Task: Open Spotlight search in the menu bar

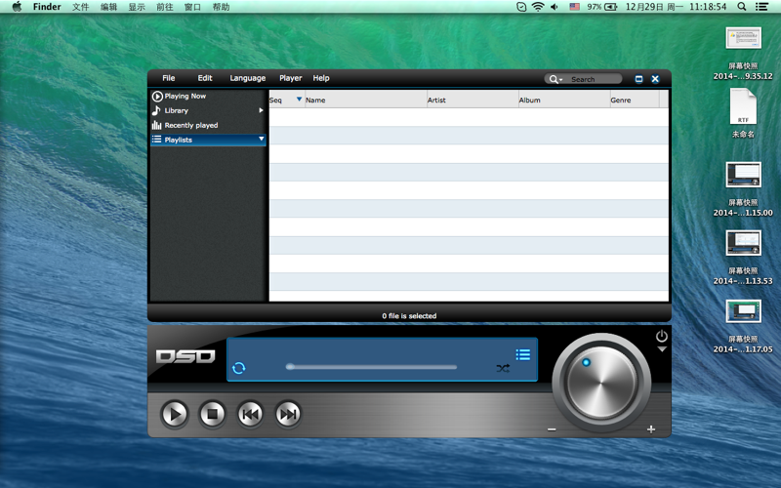Action: point(742,7)
